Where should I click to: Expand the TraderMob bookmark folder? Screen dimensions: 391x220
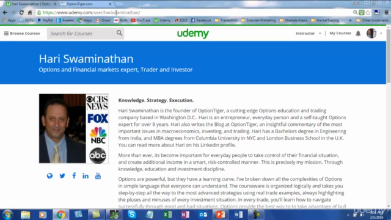[x=226, y=20]
